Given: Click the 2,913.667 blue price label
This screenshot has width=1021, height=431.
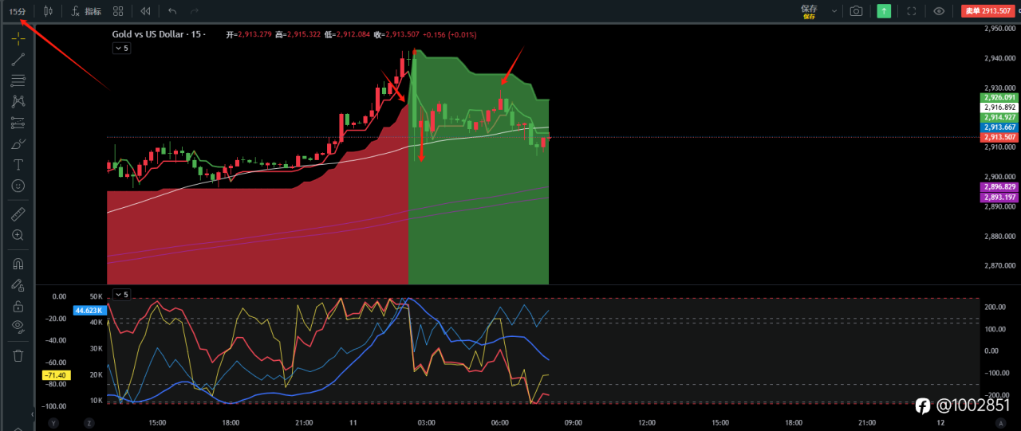Looking at the screenshot, I should pyautogui.click(x=998, y=127).
